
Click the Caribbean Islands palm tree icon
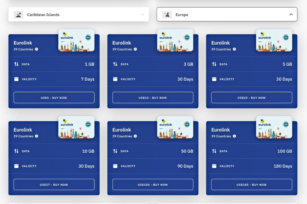pos(19,15)
